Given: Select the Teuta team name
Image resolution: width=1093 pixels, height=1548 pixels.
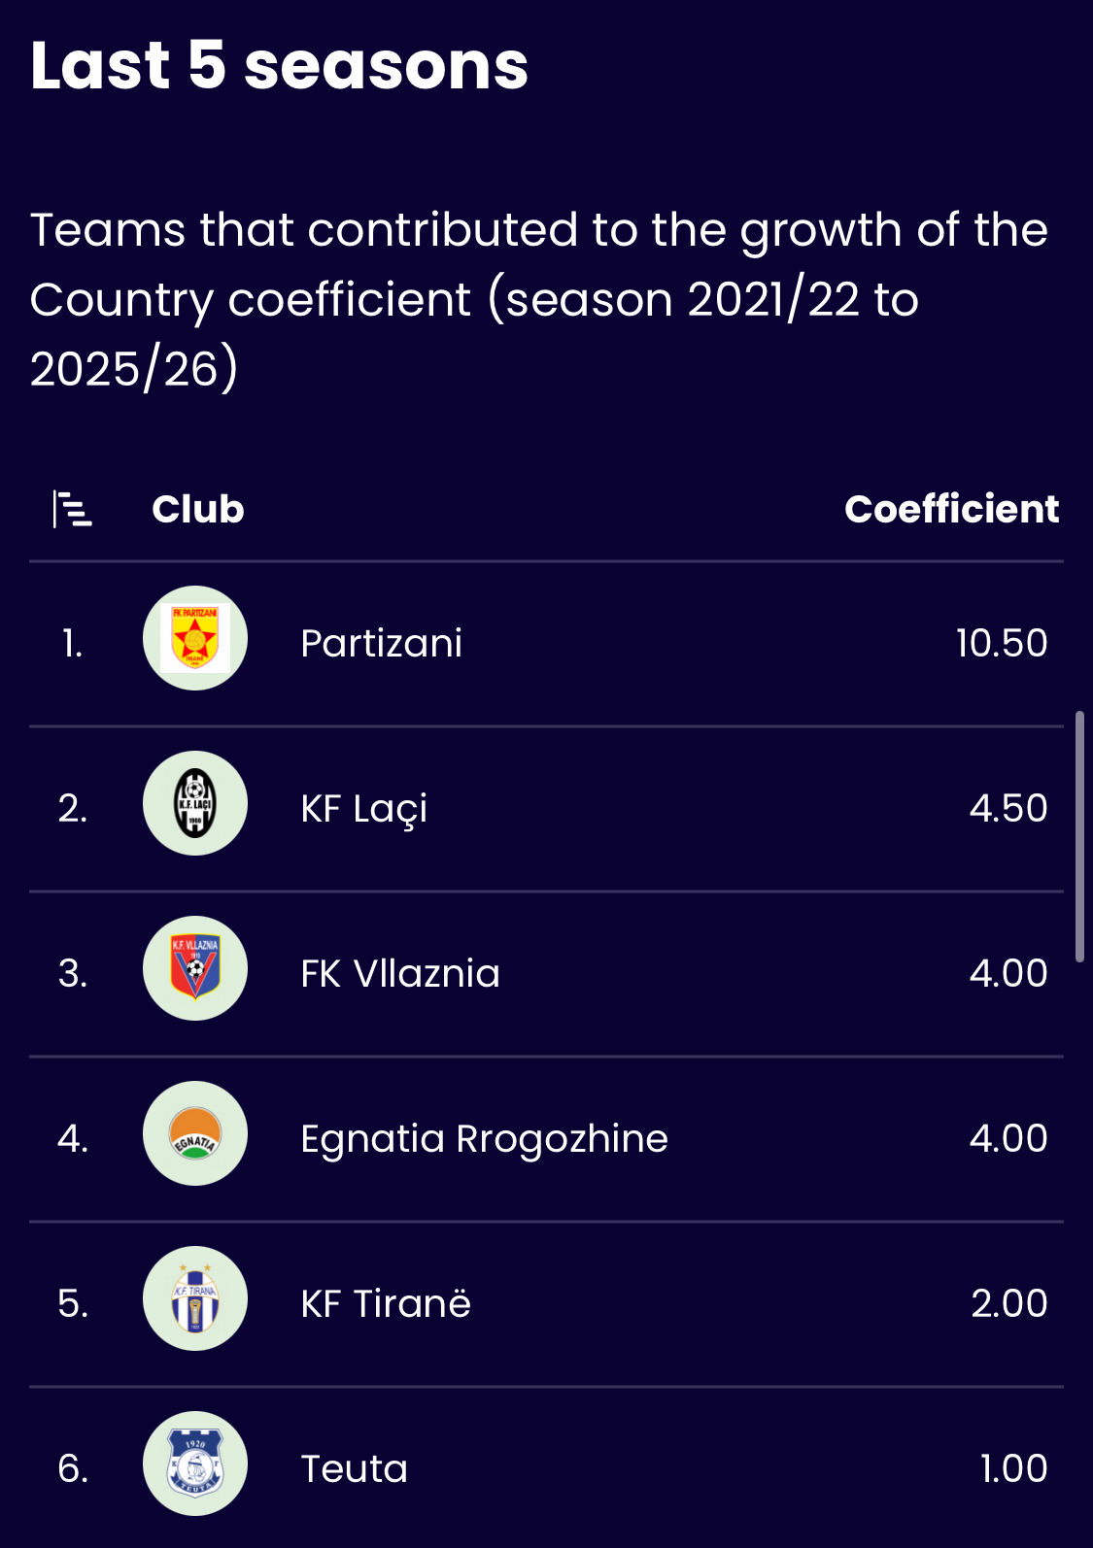Looking at the screenshot, I should coord(354,1468).
